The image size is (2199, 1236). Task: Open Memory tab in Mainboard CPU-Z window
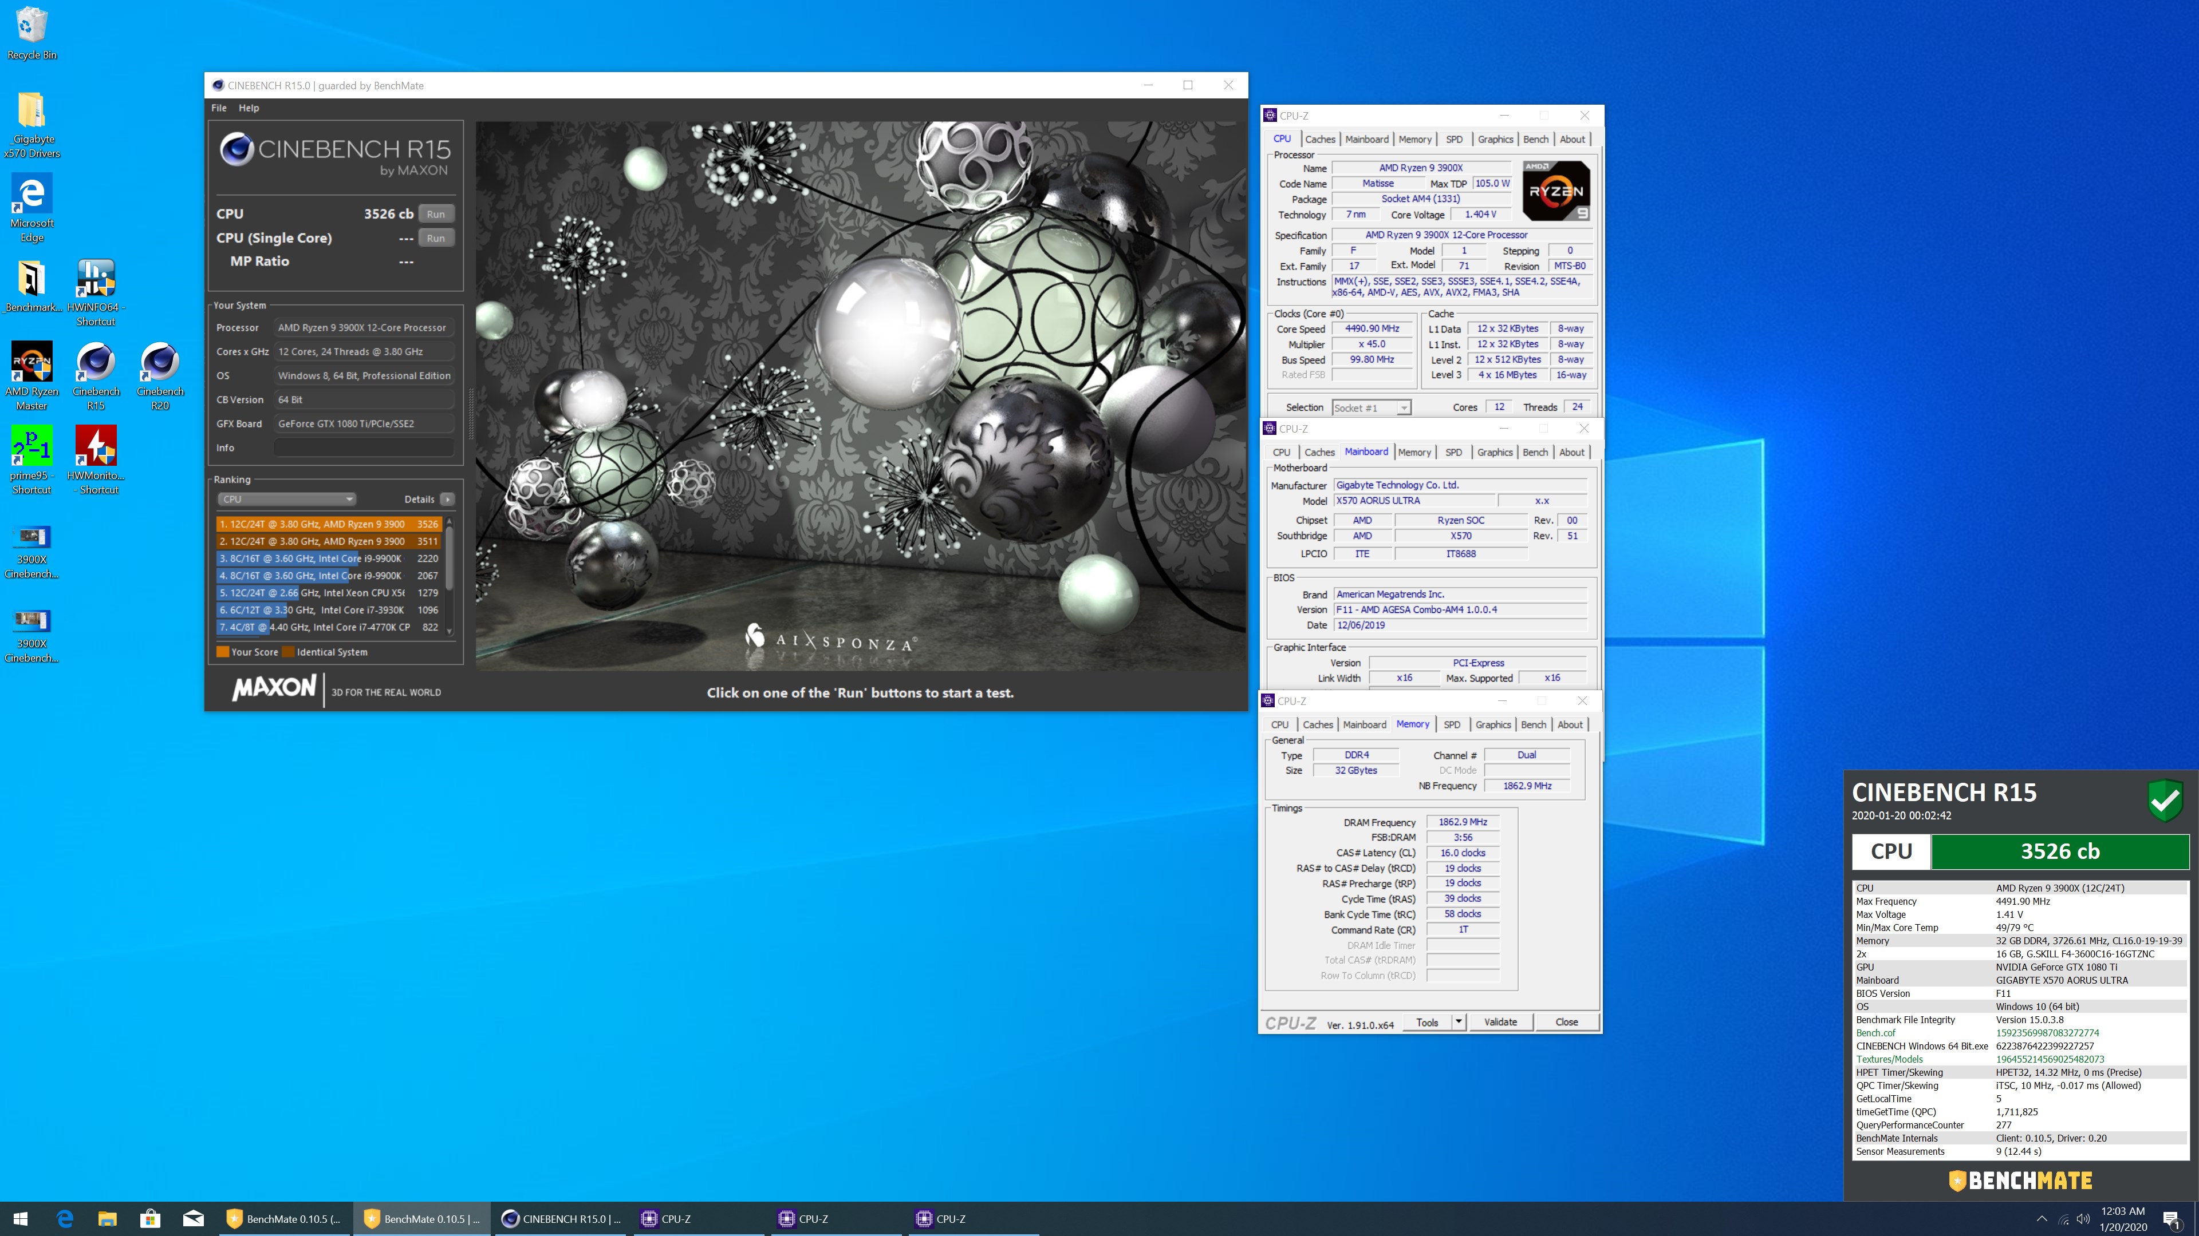click(1414, 452)
